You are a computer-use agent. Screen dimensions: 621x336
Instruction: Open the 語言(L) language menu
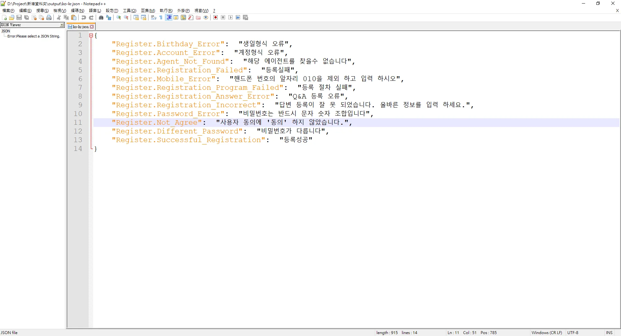click(x=95, y=11)
